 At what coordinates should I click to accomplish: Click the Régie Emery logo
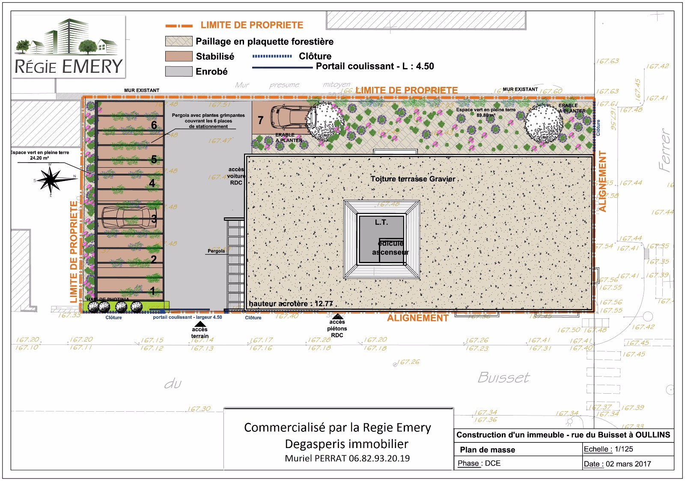pyautogui.click(x=69, y=47)
